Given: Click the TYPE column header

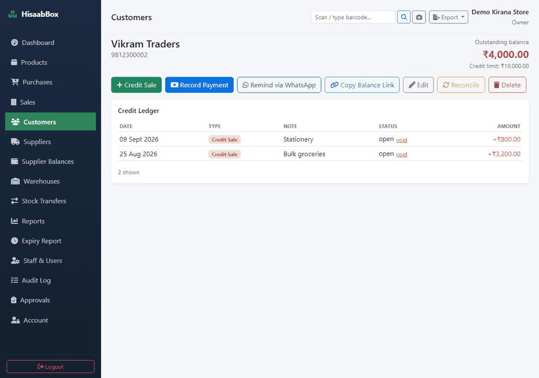Looking at the screenshot, I should pyautogui.click(x=214, y=126).
